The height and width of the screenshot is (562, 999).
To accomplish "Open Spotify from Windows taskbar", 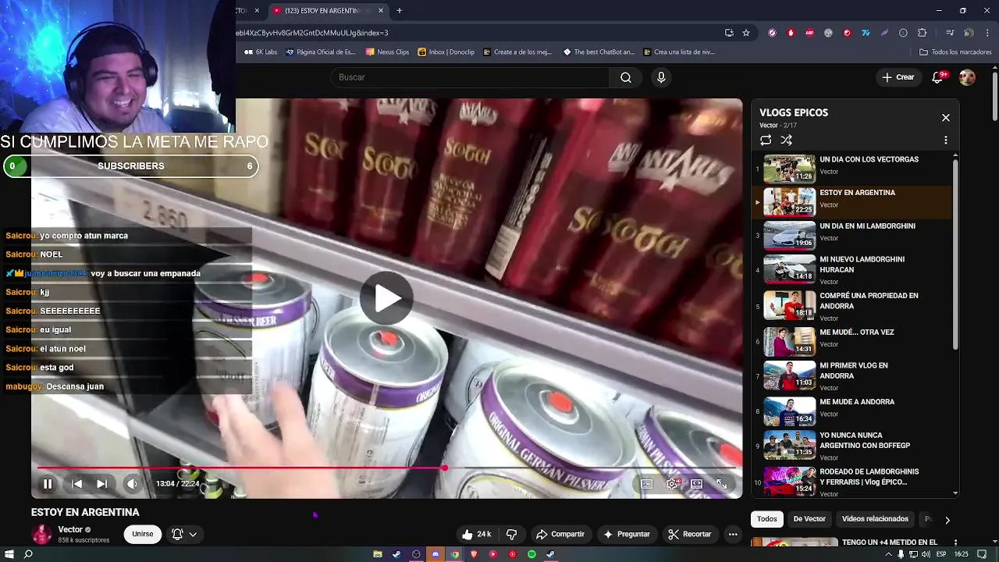I will 531,554.
